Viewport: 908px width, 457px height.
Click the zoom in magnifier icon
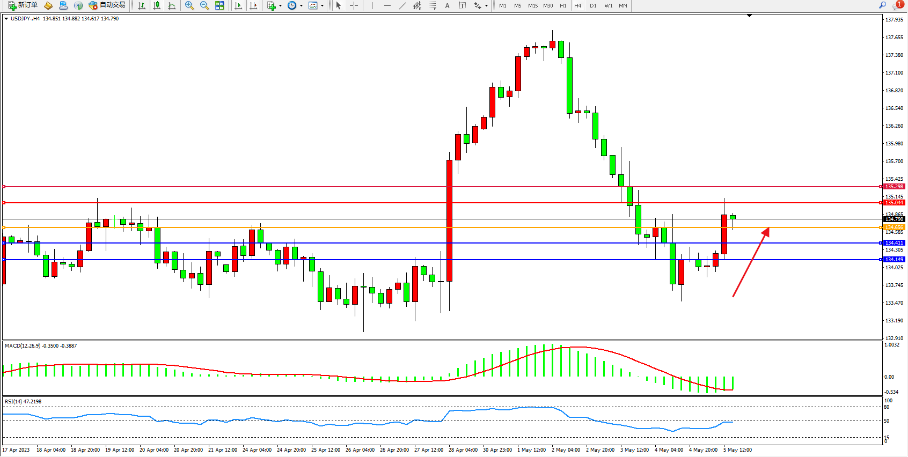point(189,5)
